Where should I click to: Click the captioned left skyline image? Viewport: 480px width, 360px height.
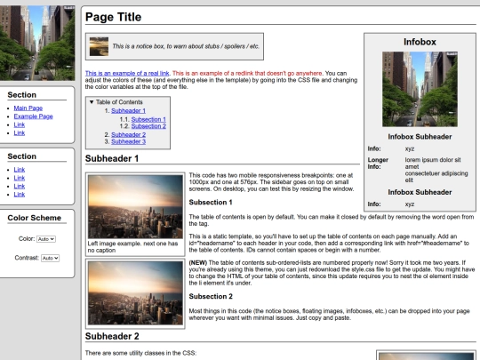[135, 206]
